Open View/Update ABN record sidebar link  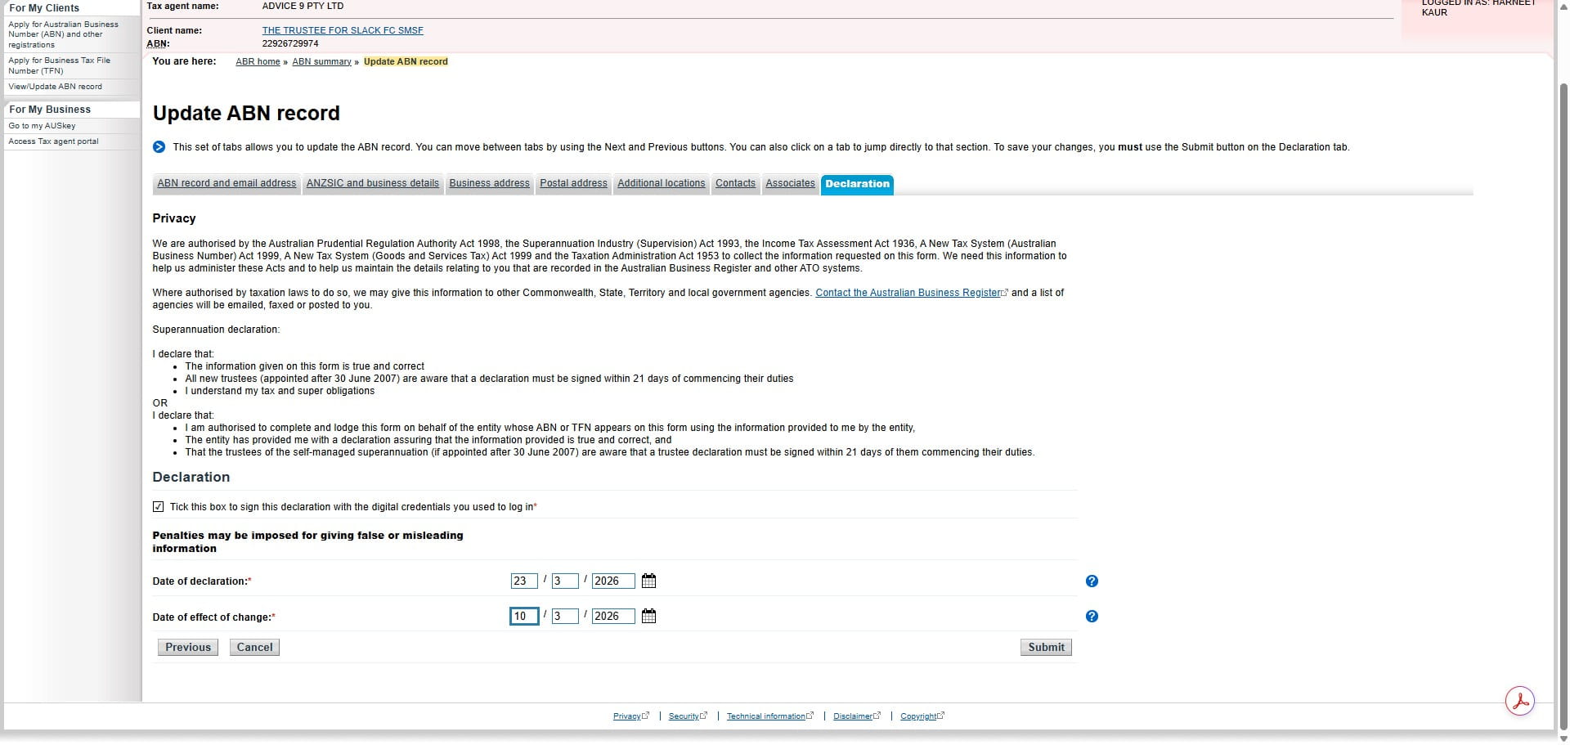[x=55, y=87]
